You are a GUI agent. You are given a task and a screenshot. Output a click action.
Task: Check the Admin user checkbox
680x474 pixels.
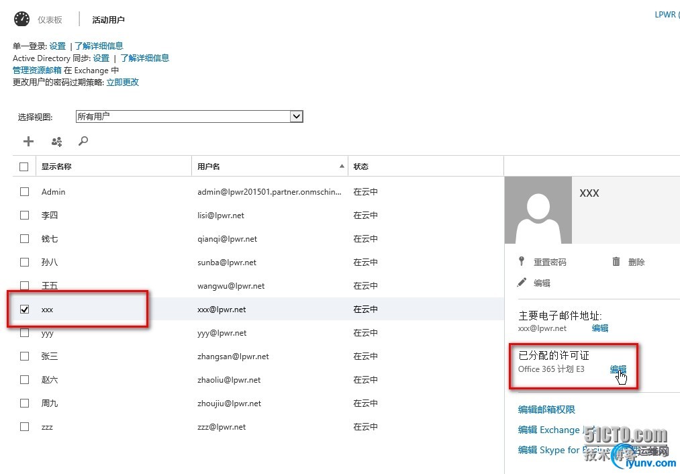pyautogui.click(x=24, y=192)
